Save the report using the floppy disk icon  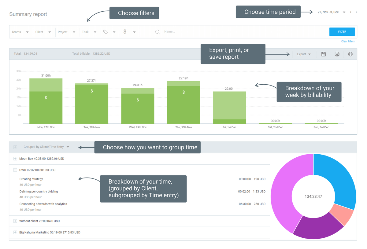pyautogui.click(x=323, y=54)
